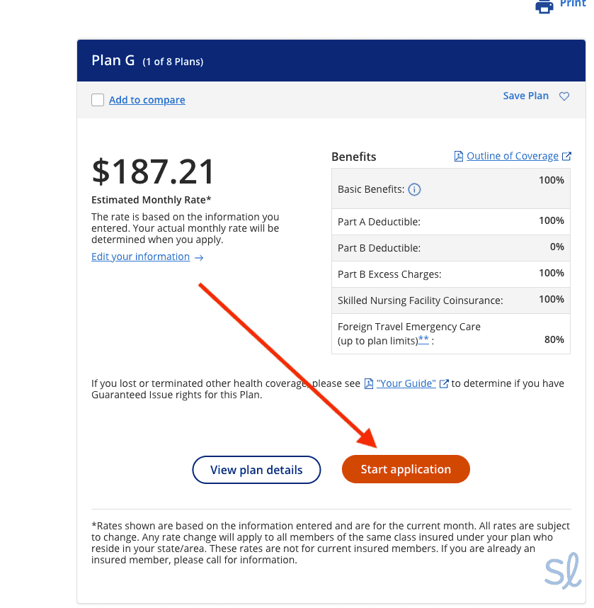Click the external link icon after Your Guide

(x=444, y=383)
